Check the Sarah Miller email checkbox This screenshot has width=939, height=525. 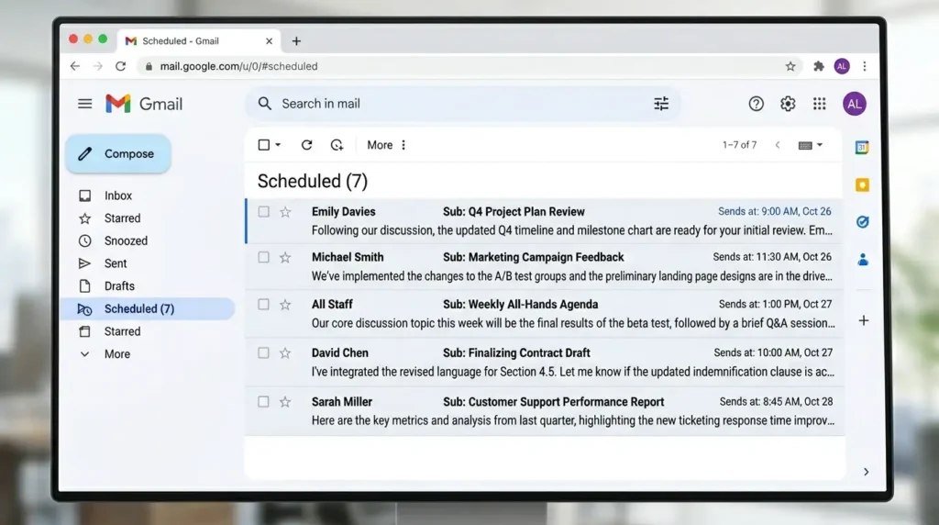263,401
